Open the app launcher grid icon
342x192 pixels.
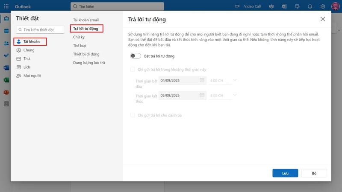6,6
